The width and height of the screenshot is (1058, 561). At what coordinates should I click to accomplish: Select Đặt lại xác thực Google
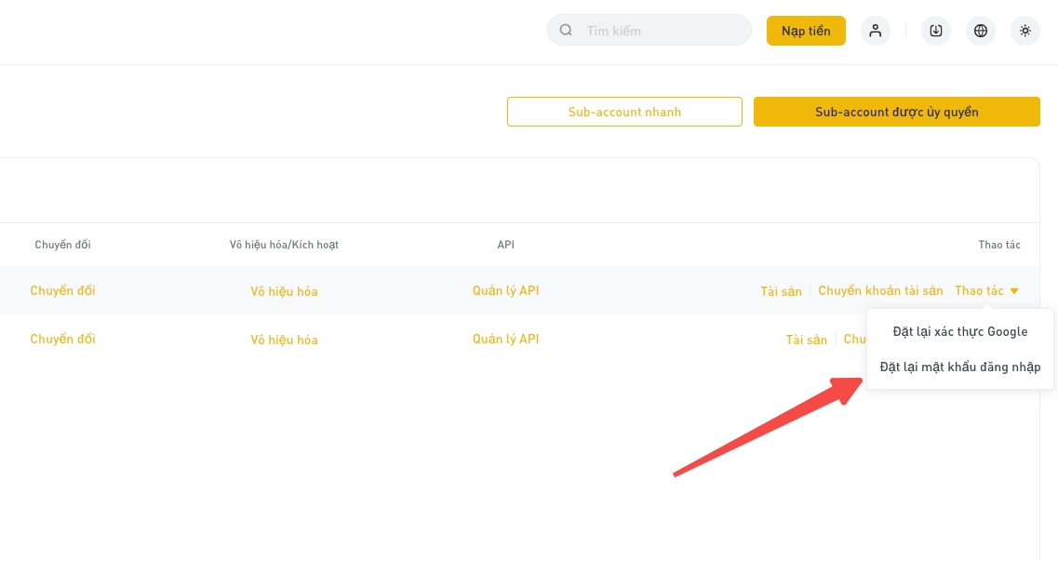pos(959,332)
